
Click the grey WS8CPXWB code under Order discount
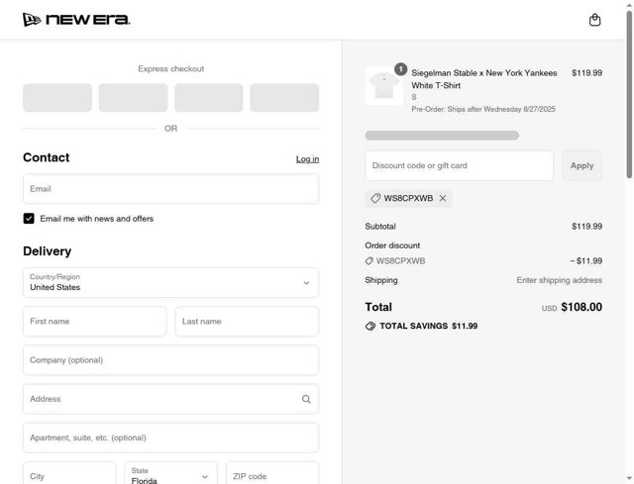400,261
